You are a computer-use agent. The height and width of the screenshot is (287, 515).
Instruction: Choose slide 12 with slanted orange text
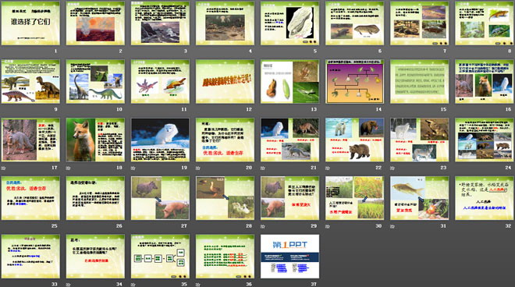(x=225, y=81)
